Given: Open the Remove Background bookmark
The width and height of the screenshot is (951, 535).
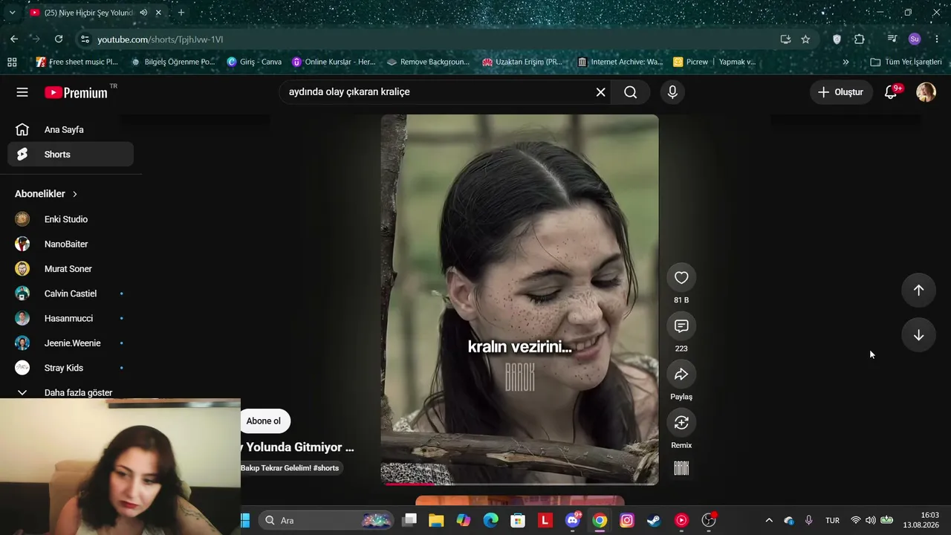Looking at the screenshot, I should [x=429, y=62].
